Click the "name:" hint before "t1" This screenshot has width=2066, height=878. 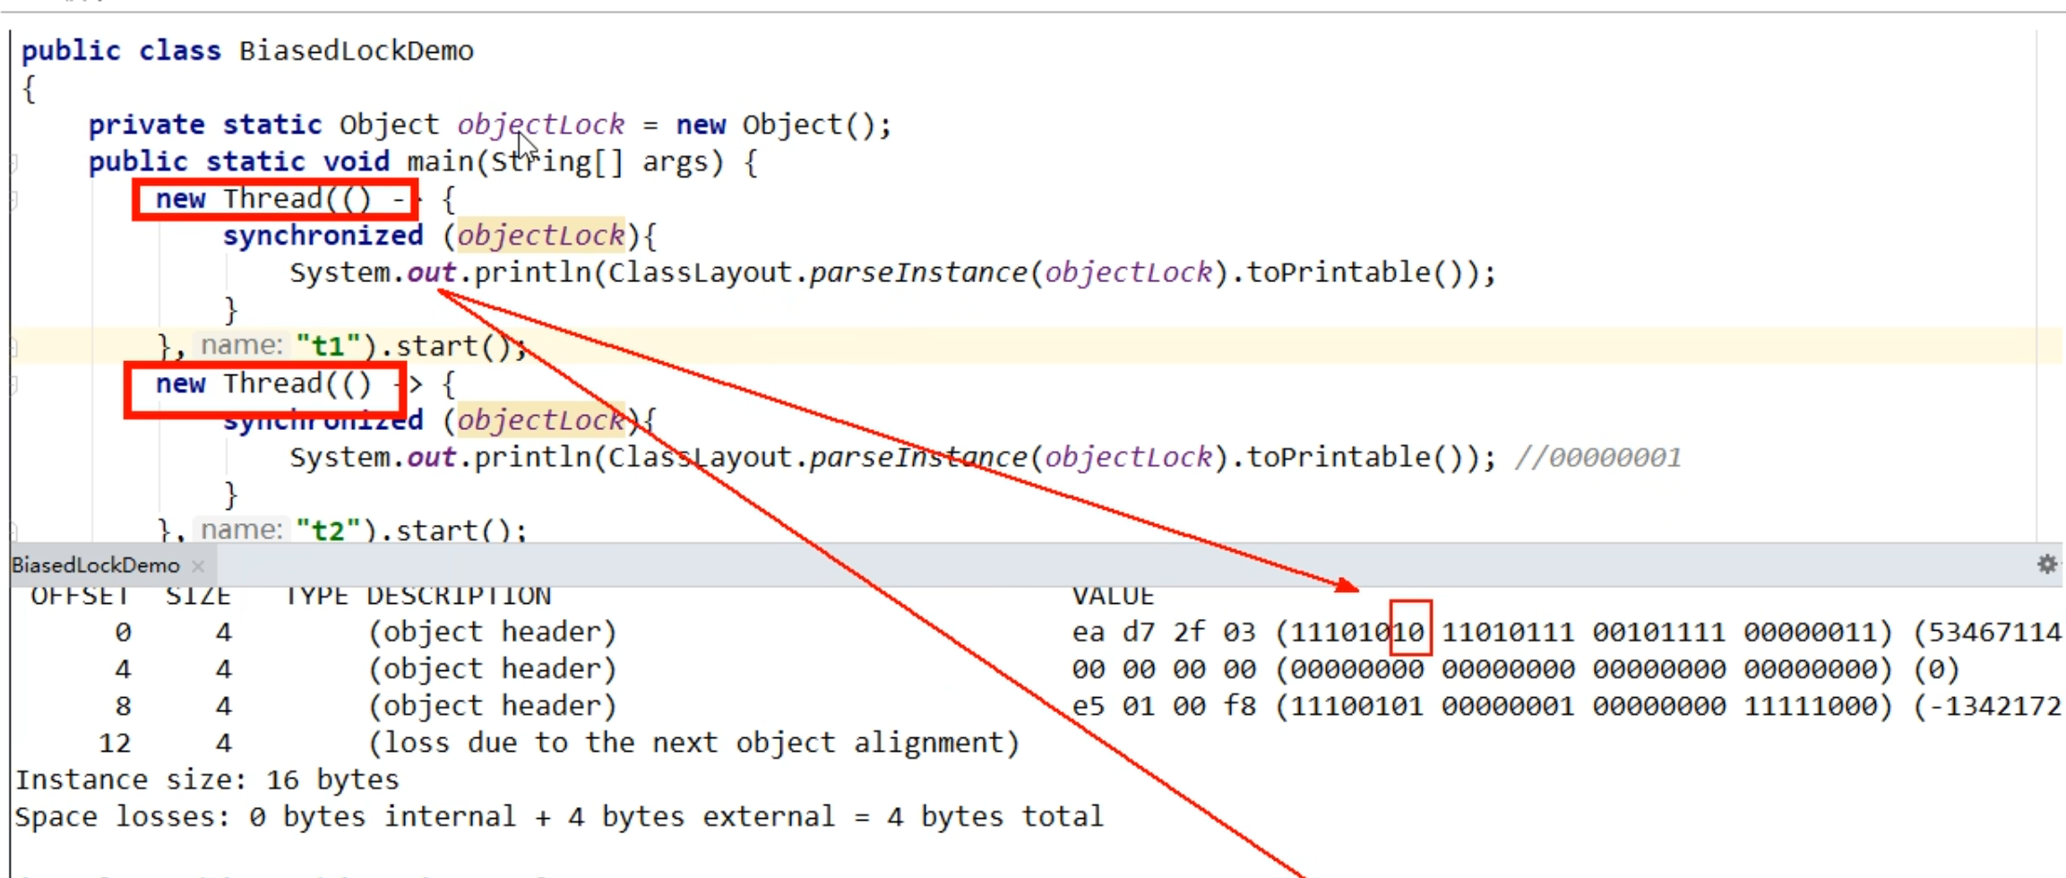pyautogui.click(x=242, y=346)
